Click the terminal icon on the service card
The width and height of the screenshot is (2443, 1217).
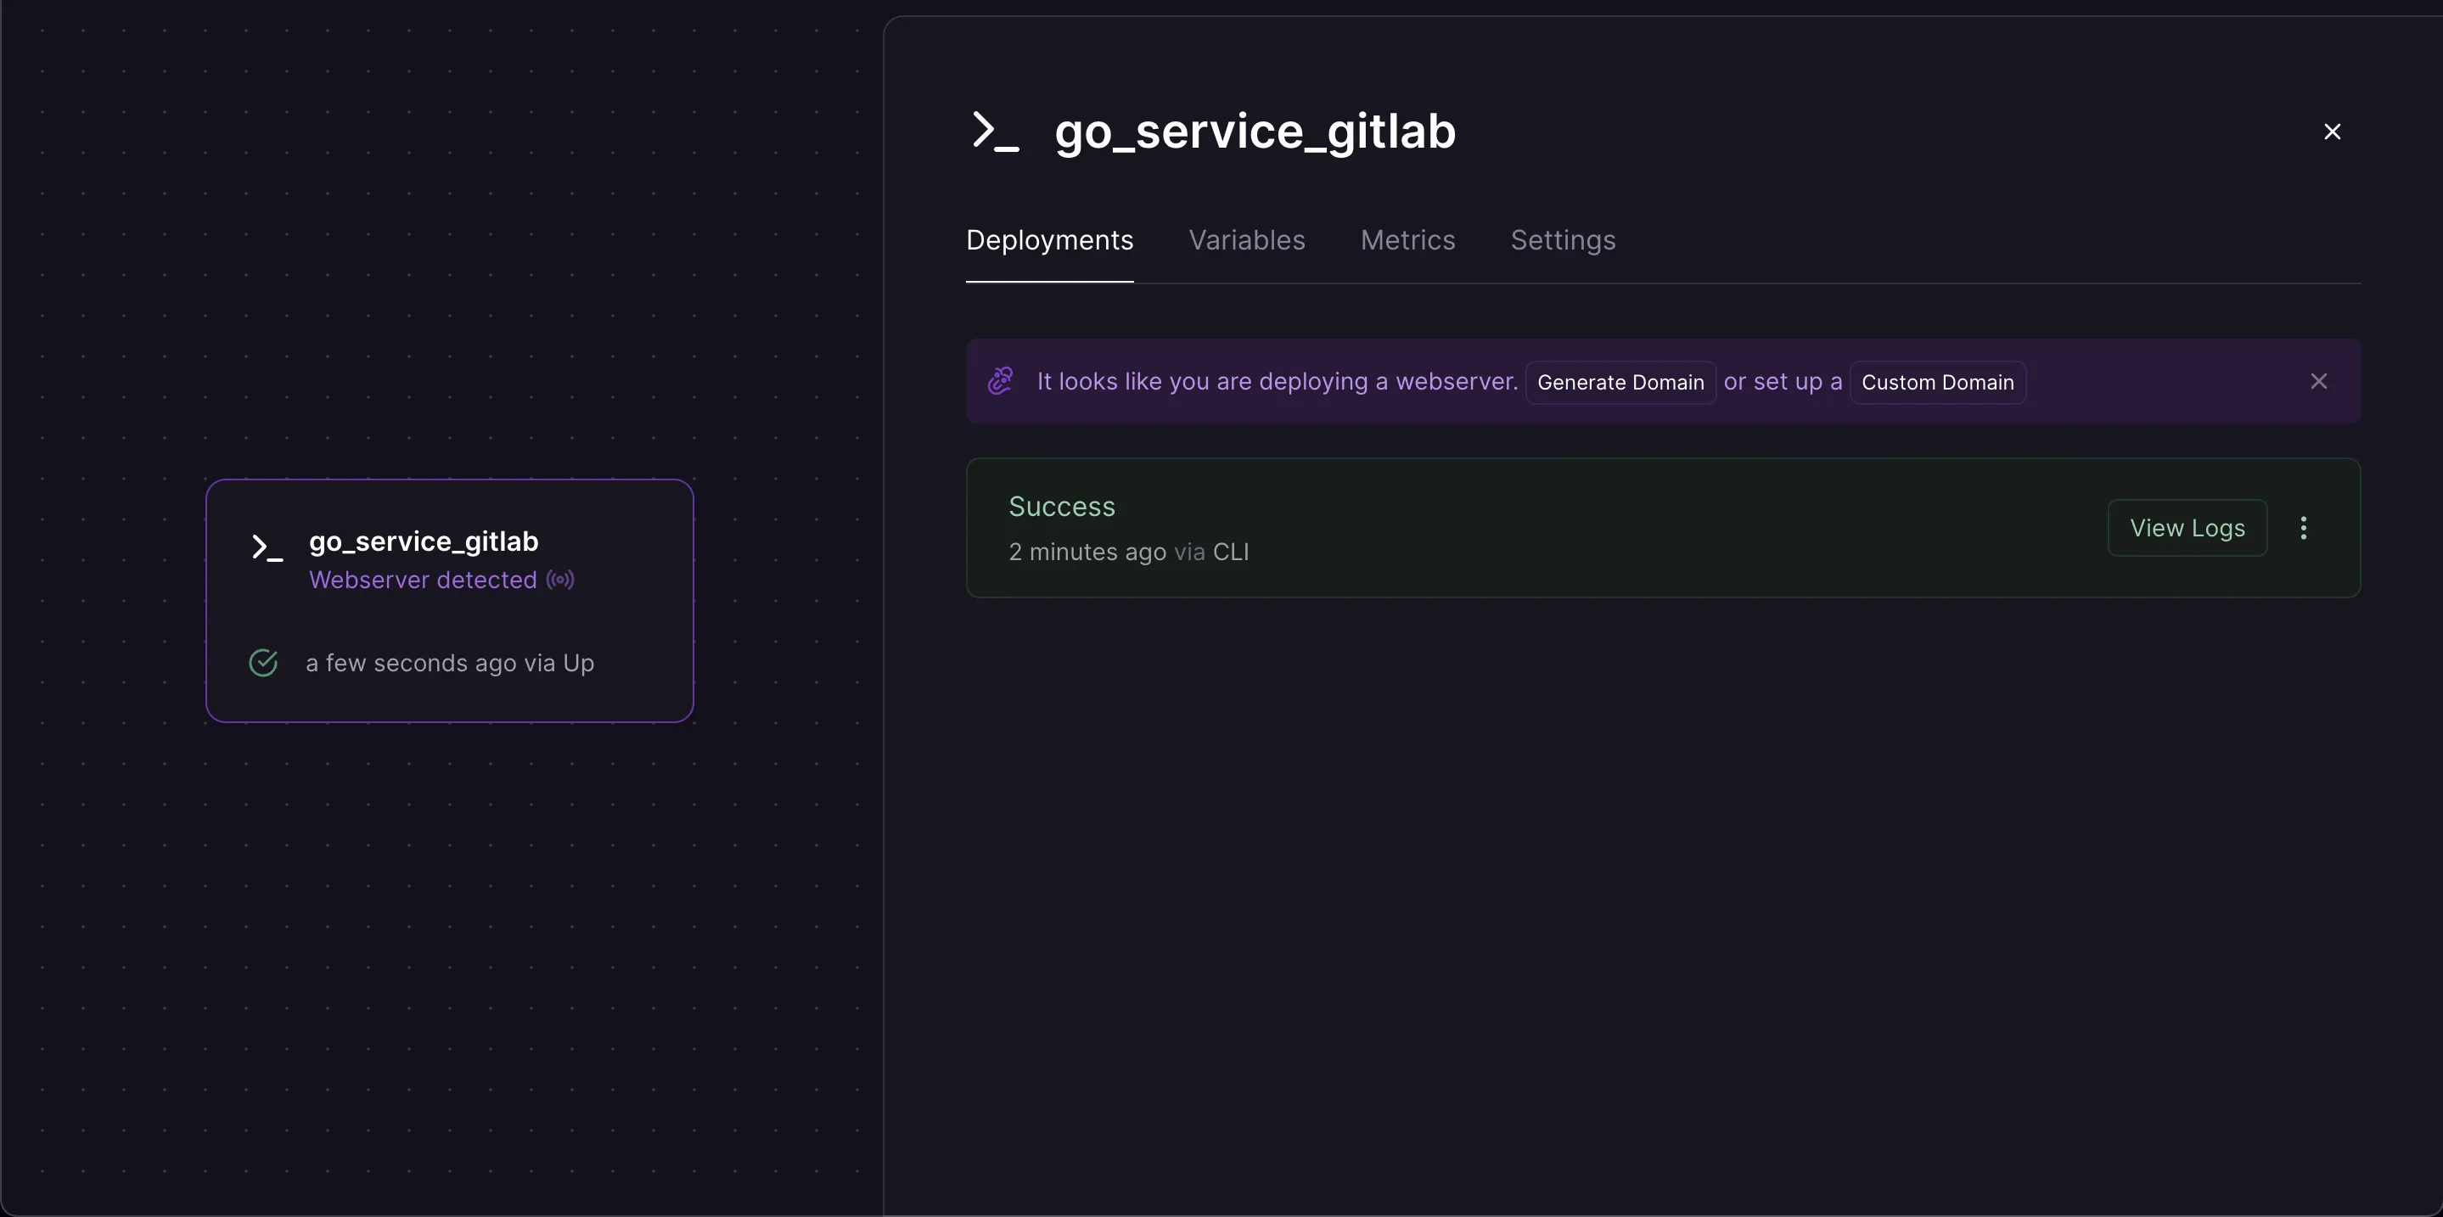[x=267, y=547]
